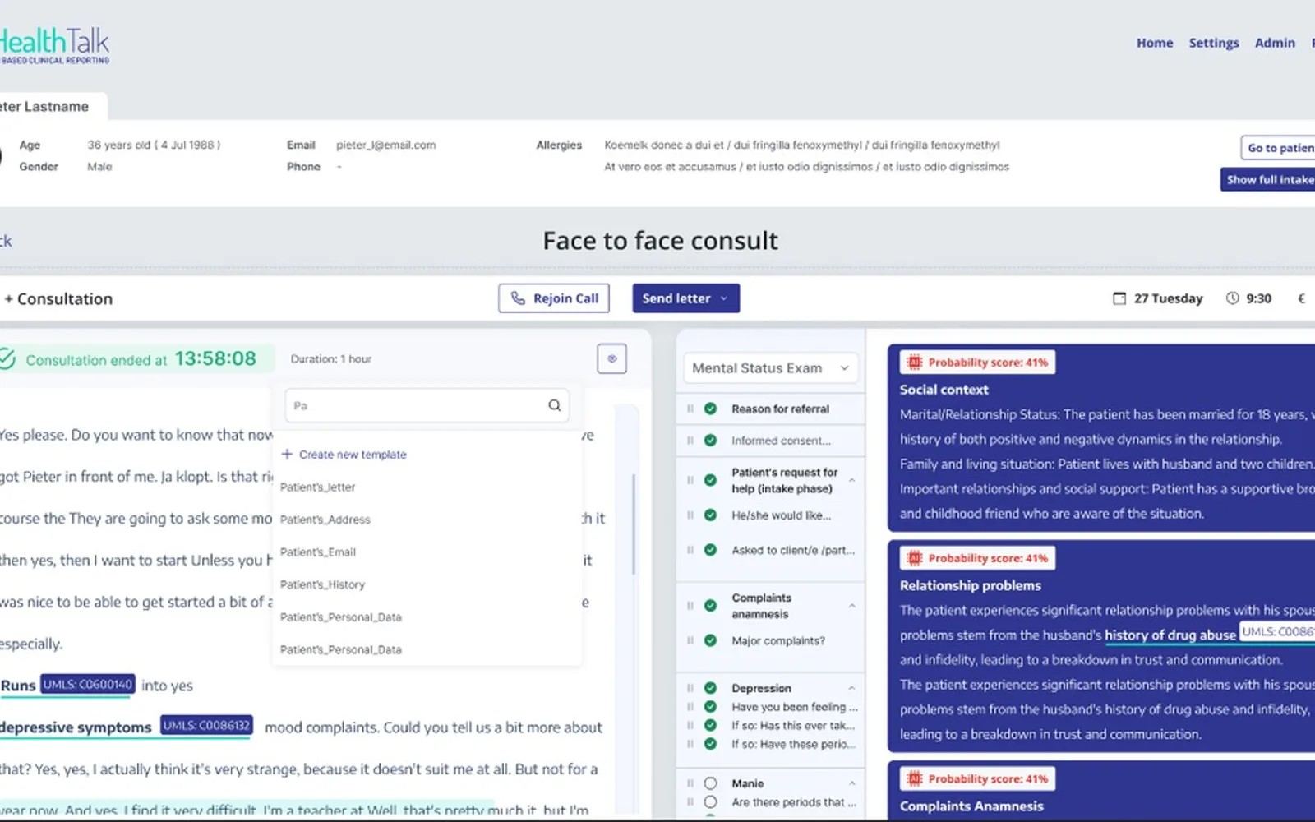
Task: Click the AI chip icon on Relationship problems card
Action: pyautogui.click(x=914, y=558)
